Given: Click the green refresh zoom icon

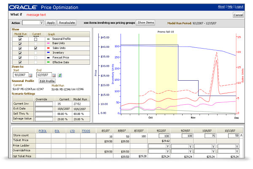Looking at the screenshot, I should pyautogui.click(x=60, y=75).
